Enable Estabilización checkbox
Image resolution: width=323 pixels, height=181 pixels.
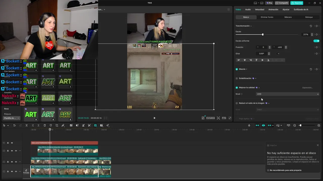(237, 78)
